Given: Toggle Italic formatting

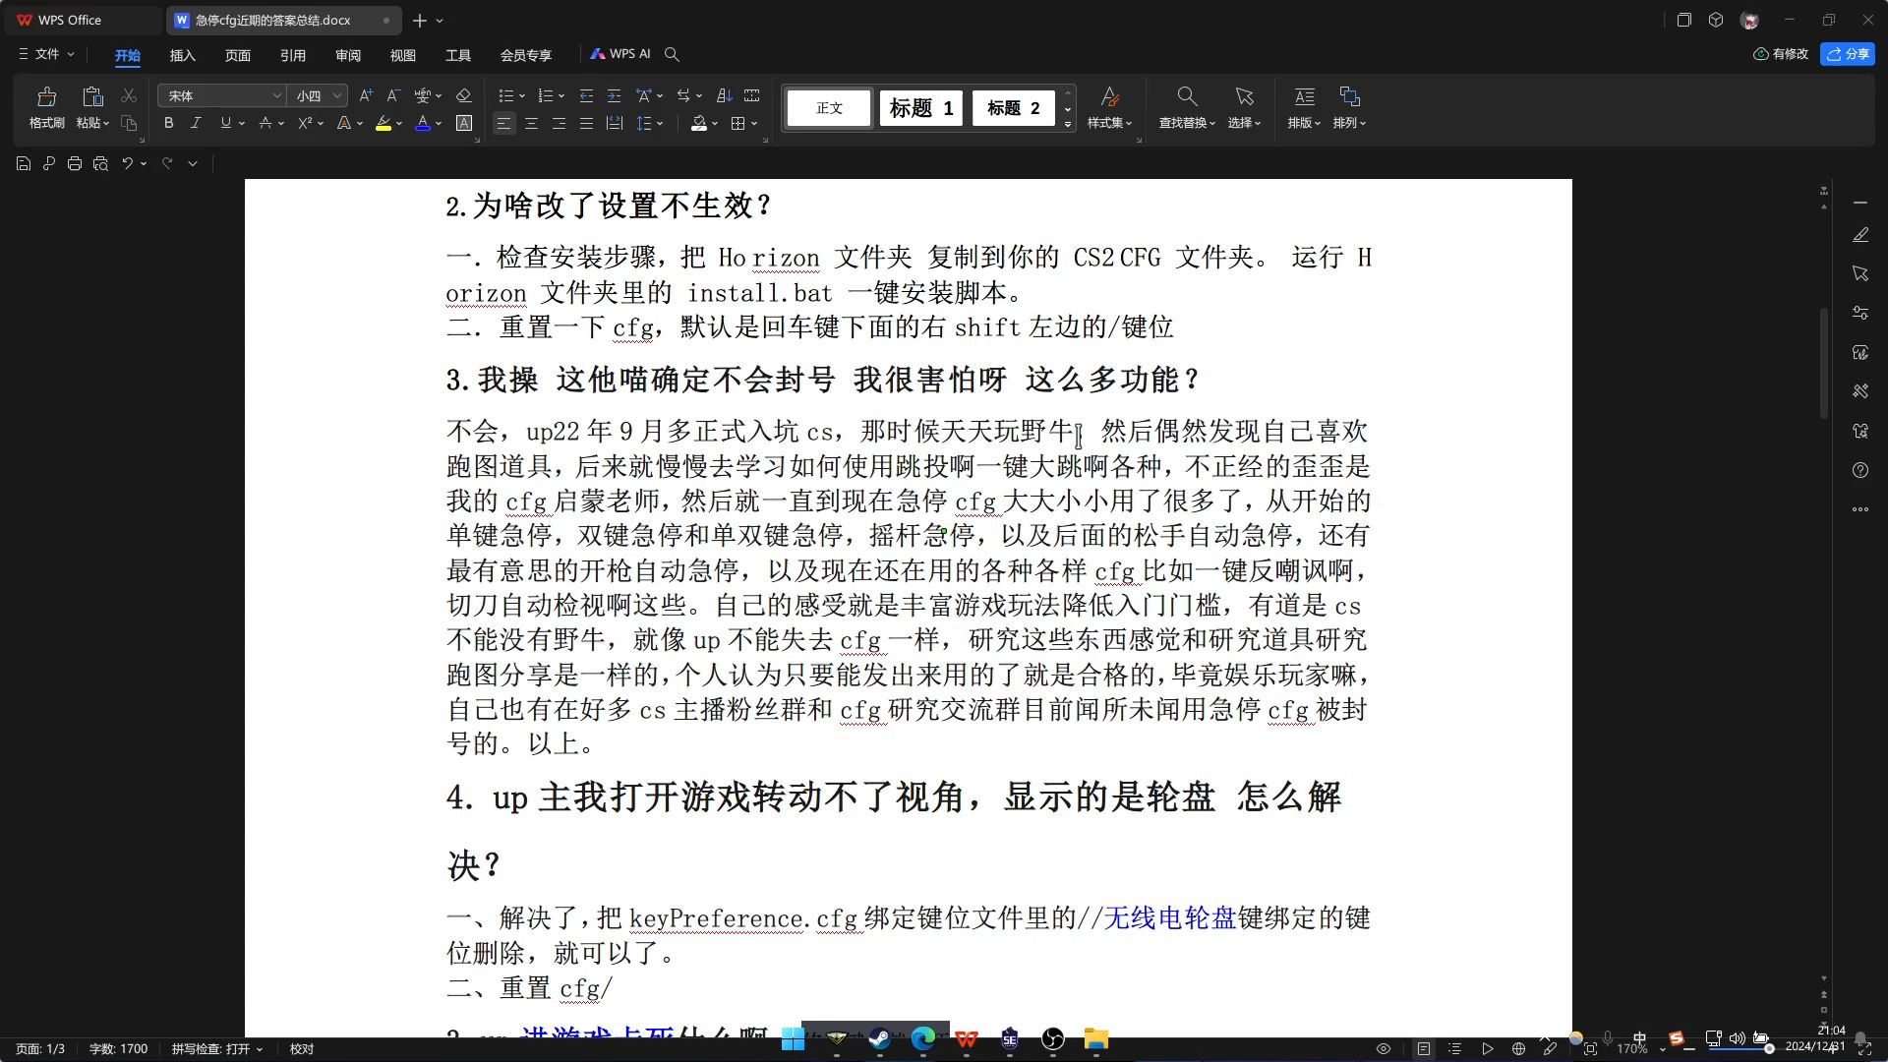Looking at the screenshot, I should 196,124.
